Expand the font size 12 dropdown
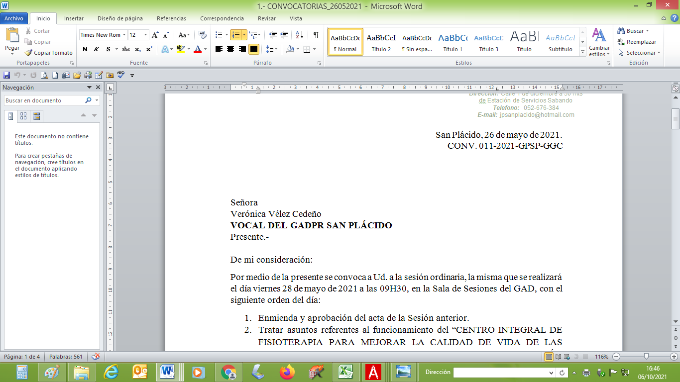The image size is (680, 382). pos(145,35)
